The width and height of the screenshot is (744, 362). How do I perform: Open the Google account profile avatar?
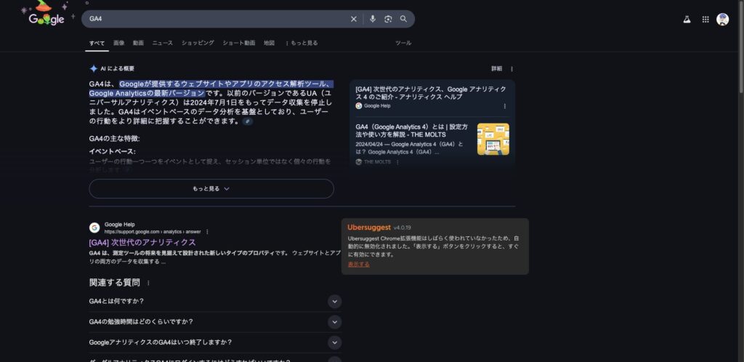coord(723,20)
